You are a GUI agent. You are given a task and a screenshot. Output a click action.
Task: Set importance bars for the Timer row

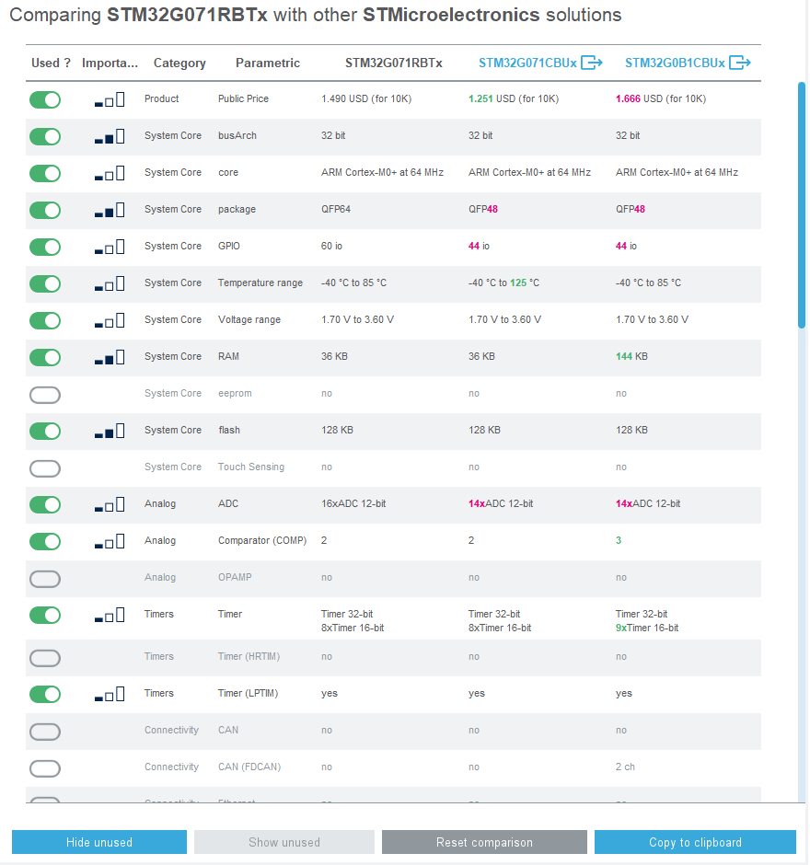110,615
